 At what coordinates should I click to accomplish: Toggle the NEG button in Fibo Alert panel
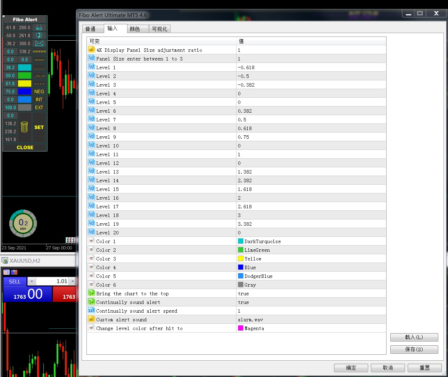tap(39, 91)
